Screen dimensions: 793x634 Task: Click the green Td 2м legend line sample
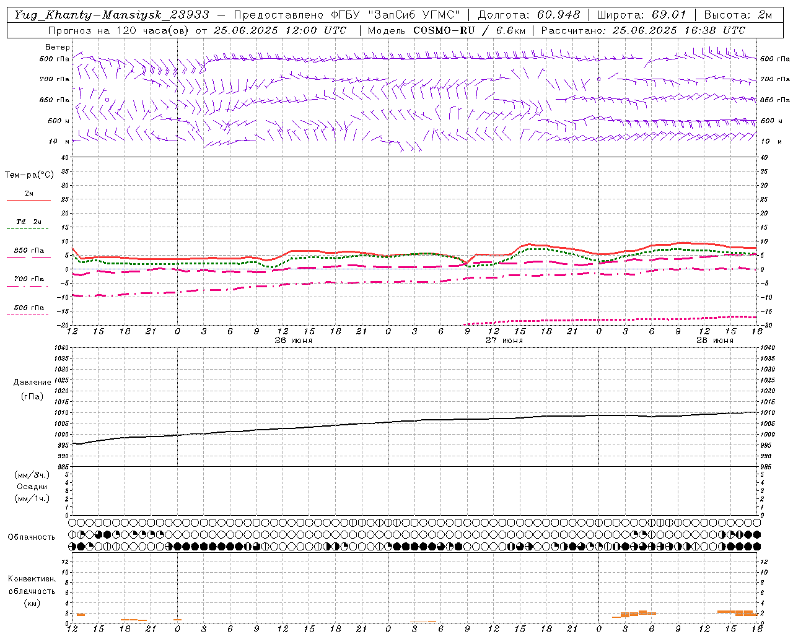tap(28, 229)
